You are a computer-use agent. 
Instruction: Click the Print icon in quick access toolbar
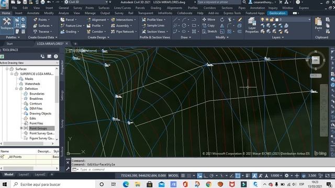point(43,2)
